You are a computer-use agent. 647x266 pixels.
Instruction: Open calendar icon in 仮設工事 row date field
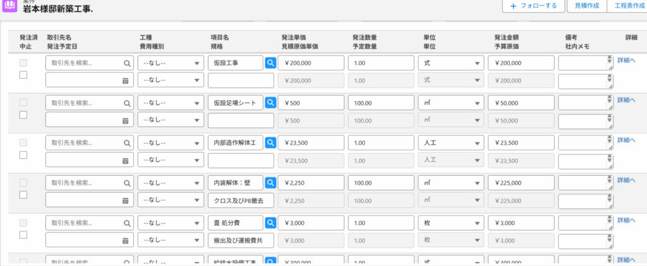(x=125, y=81)
